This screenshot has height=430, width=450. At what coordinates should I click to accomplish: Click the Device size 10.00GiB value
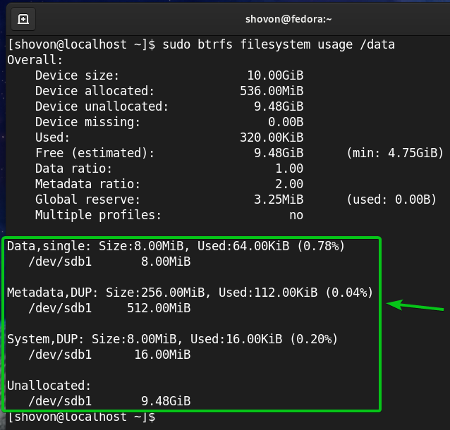(x=275, y=75)
